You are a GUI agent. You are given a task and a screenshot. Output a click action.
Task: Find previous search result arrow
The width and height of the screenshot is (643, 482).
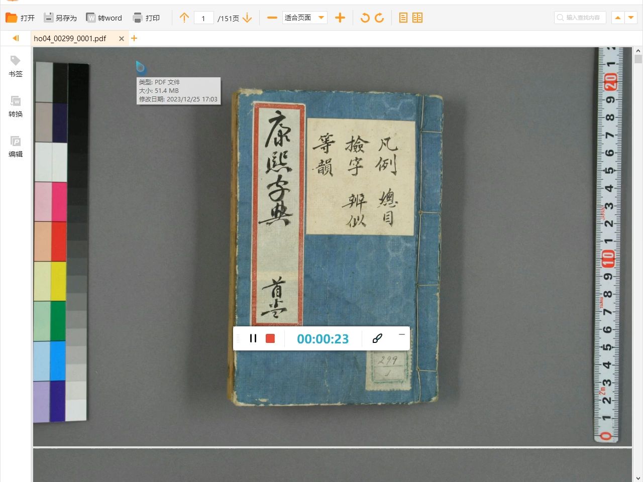[x=618, y=18]
